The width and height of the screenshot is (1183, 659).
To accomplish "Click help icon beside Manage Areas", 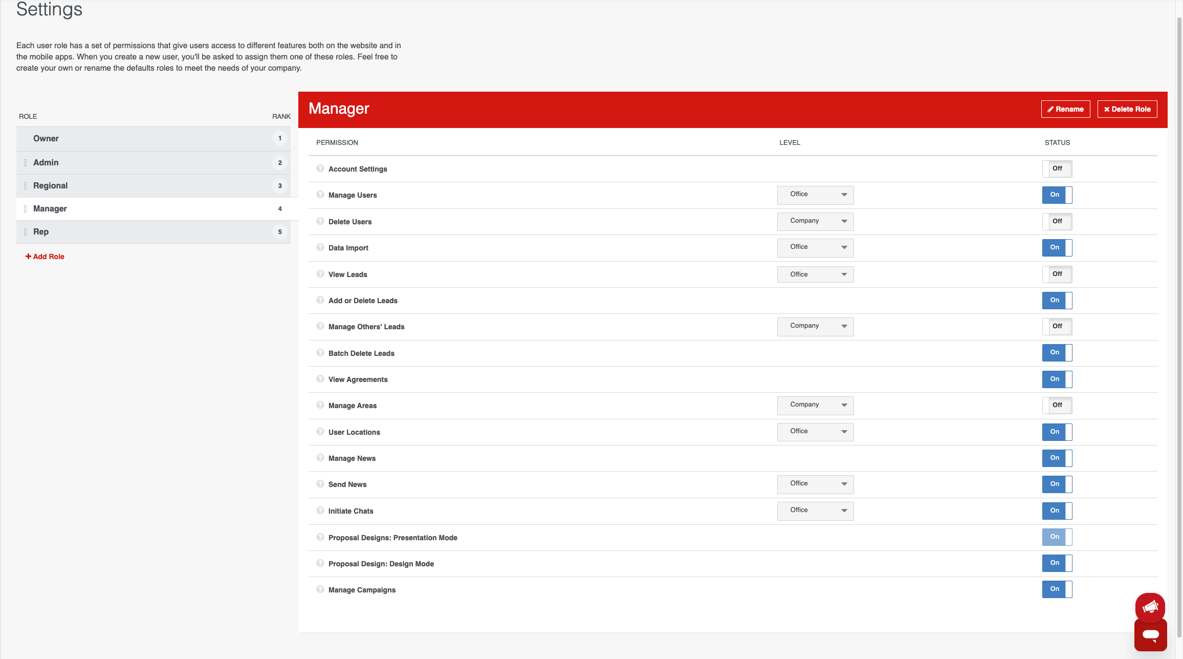I will coord(320,405).
